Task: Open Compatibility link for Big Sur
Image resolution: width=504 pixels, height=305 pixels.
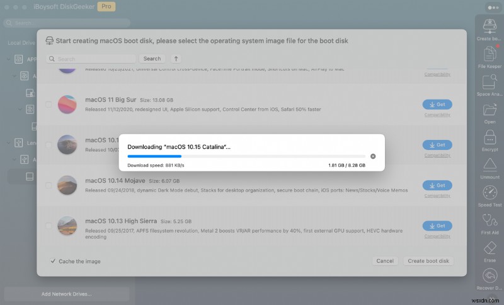Action: pyautogui.click(x=437, y=115)
